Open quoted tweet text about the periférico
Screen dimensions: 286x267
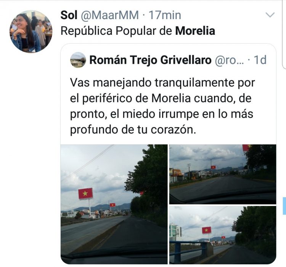click(162, 106)
